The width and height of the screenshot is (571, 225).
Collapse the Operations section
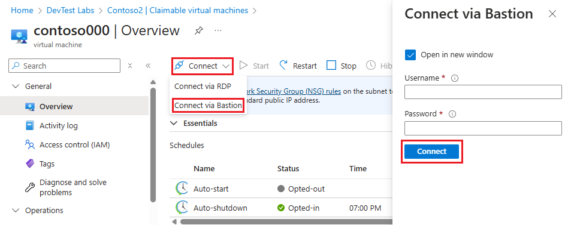pos(16,211)
